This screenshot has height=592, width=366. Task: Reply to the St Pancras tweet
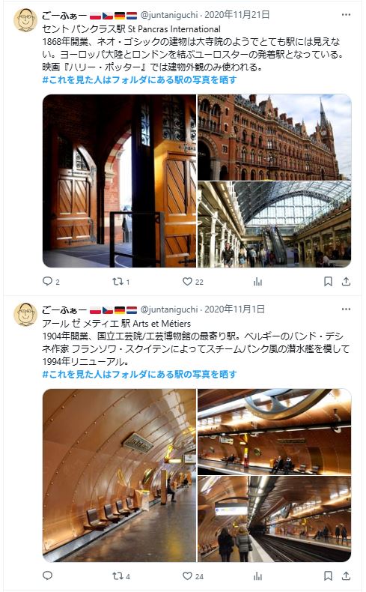pos(47,281)
